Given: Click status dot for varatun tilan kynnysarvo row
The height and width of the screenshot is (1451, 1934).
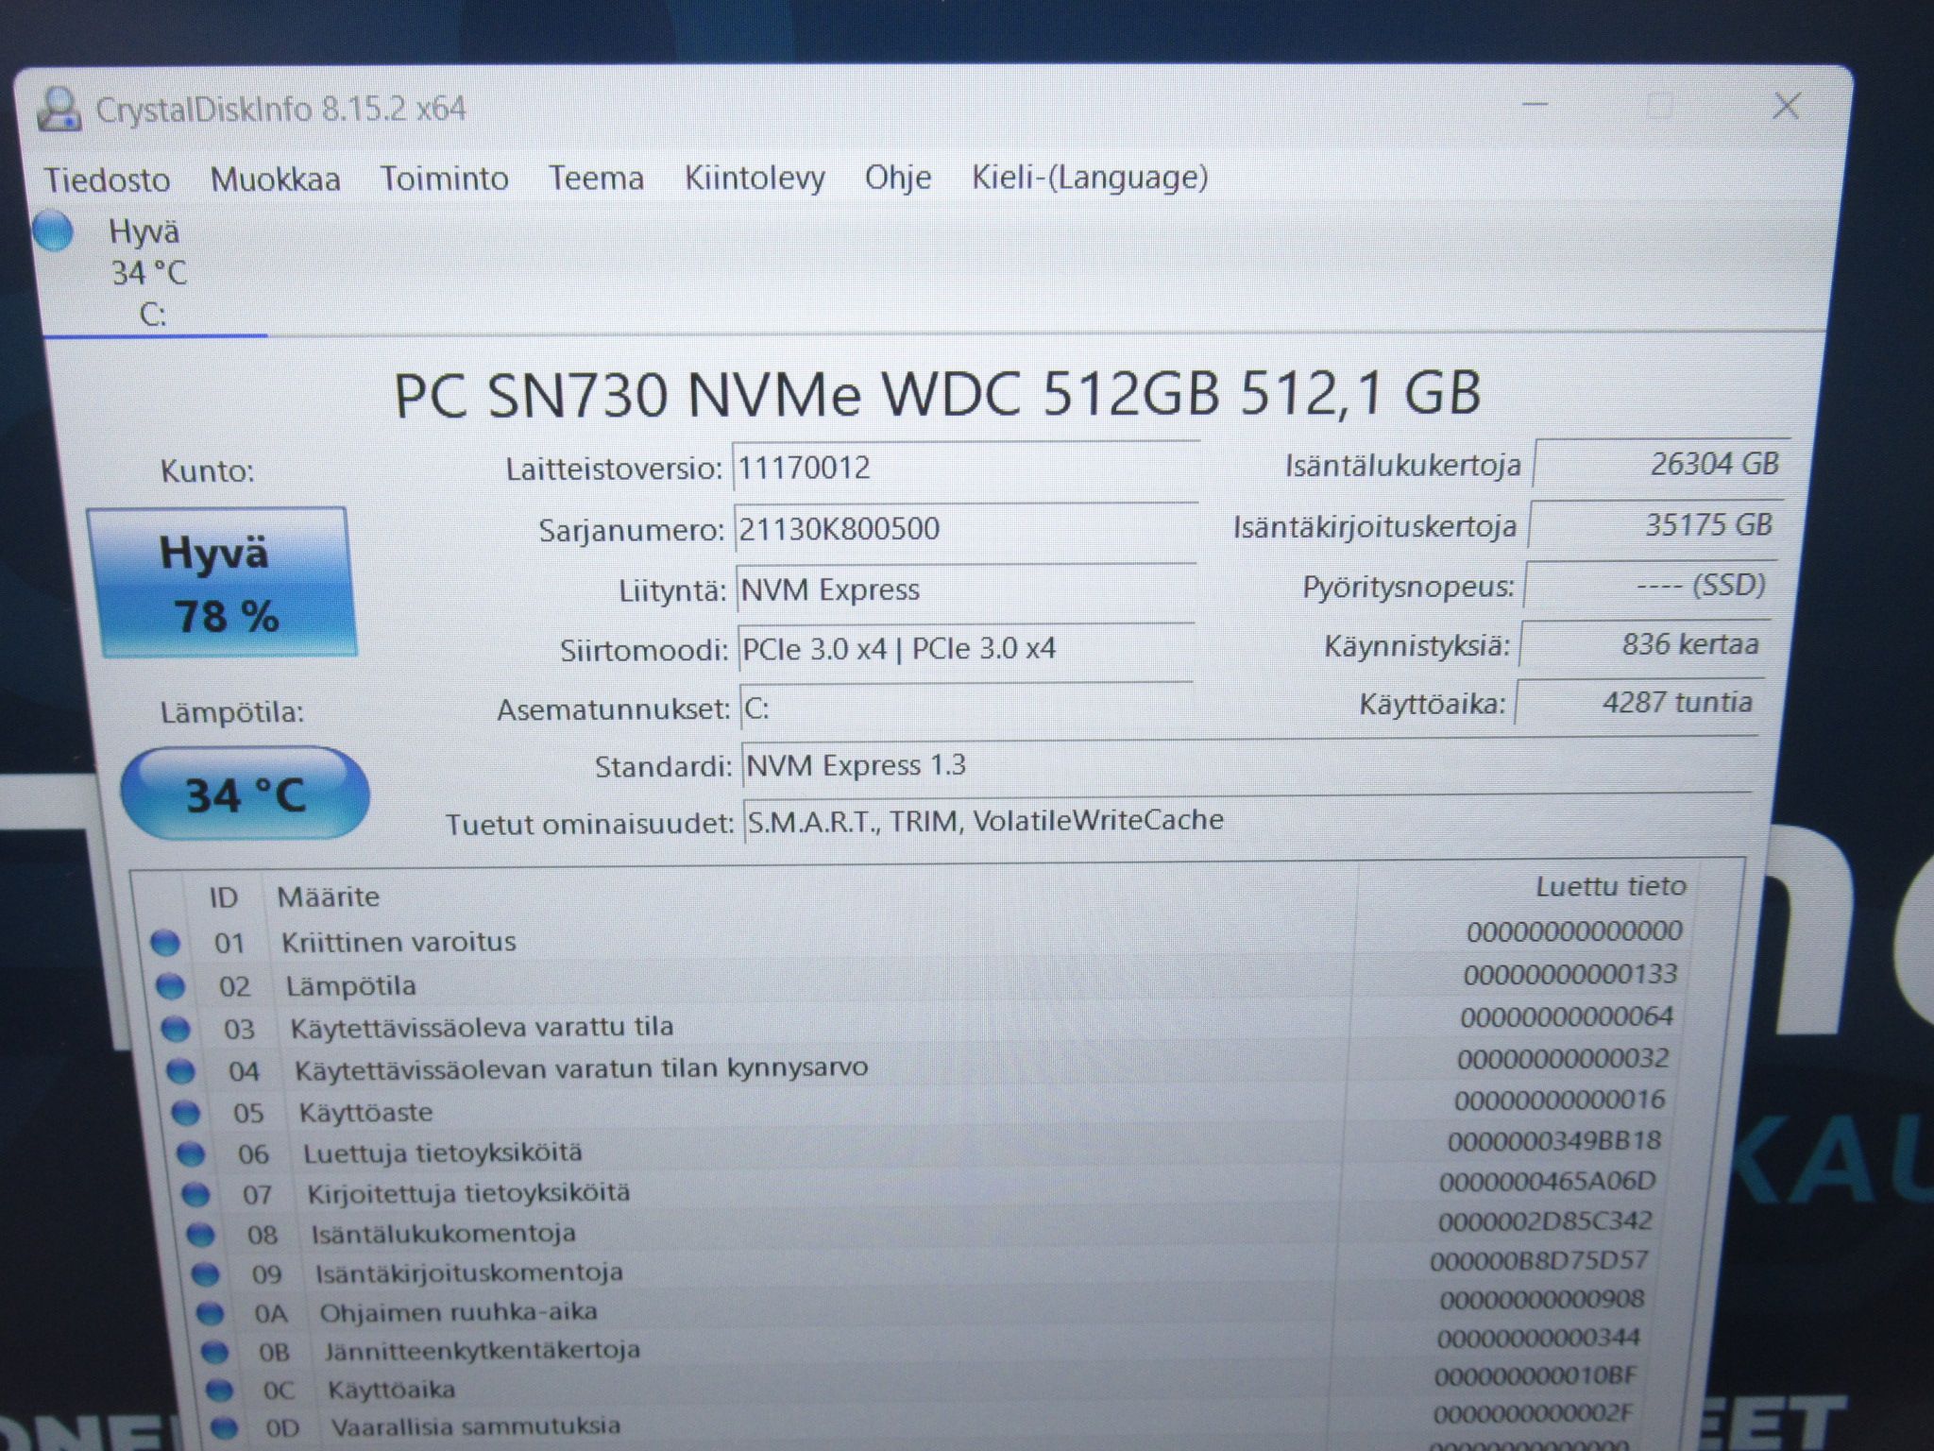Looking at the screenshot, I should 180,1070.
